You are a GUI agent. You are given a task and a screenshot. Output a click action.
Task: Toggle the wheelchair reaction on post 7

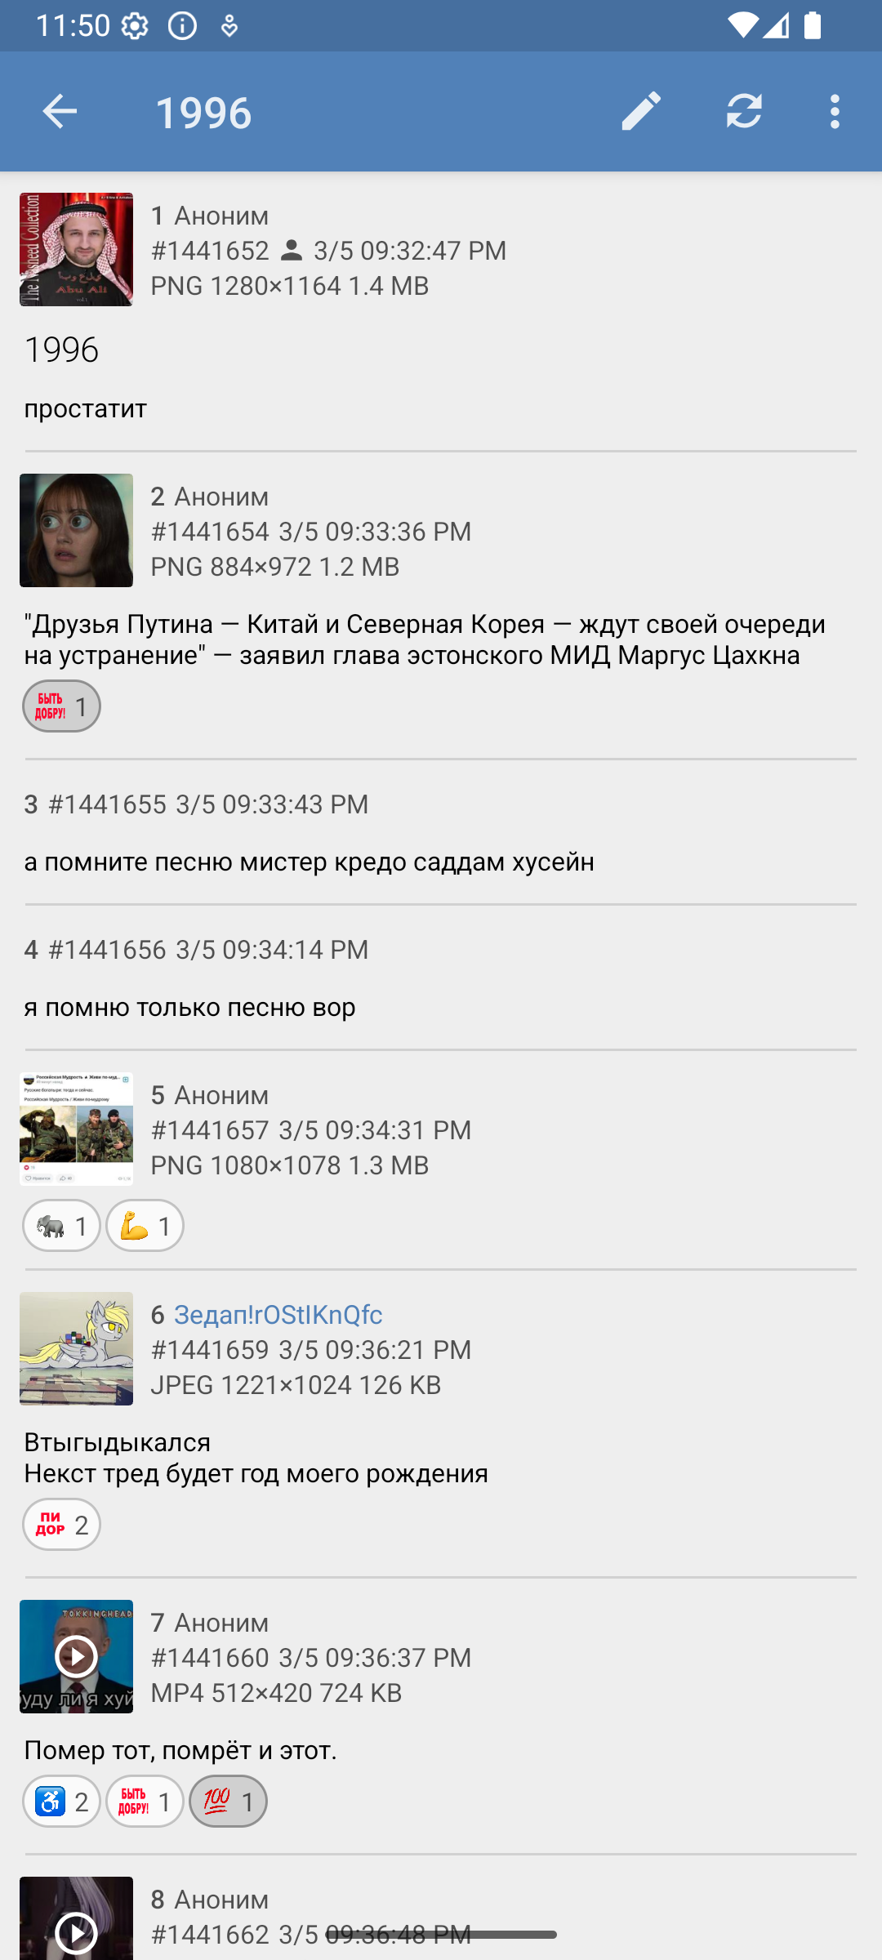61,1801
